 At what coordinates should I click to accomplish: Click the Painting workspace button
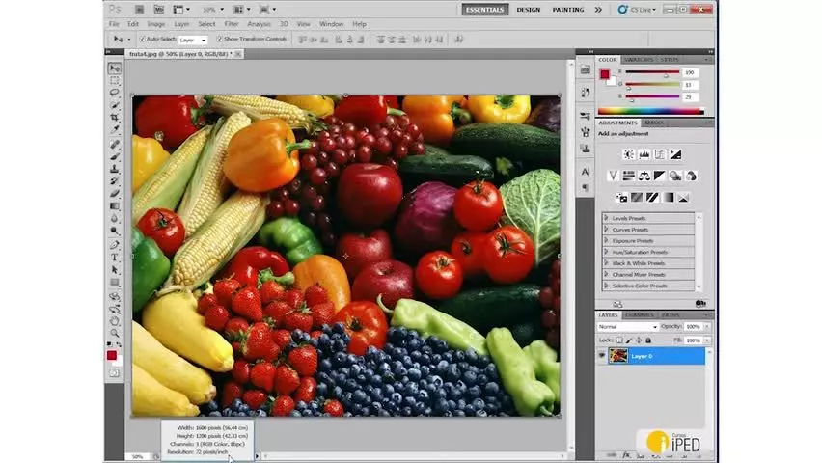(x=567, y=10)
